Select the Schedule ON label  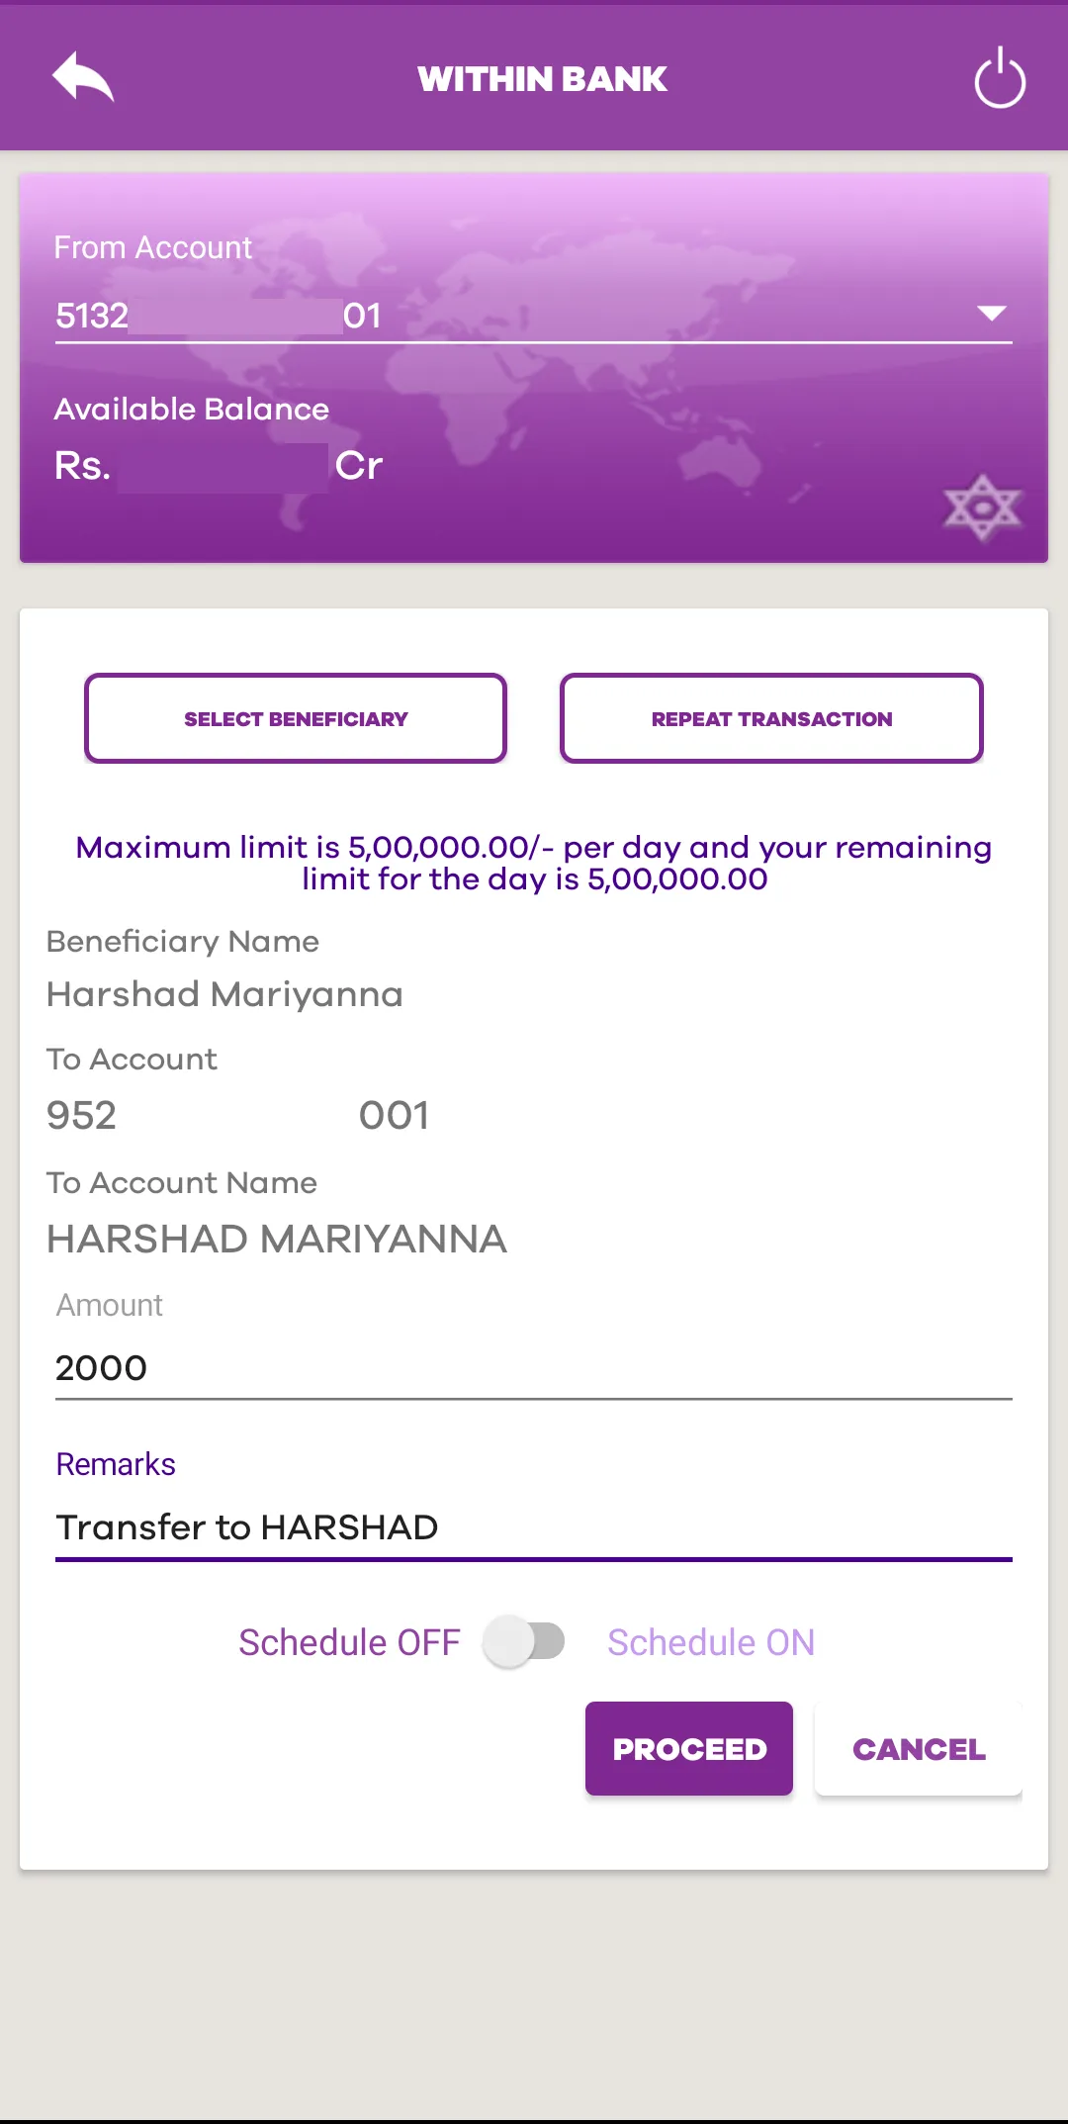(x=711, y=1642)
